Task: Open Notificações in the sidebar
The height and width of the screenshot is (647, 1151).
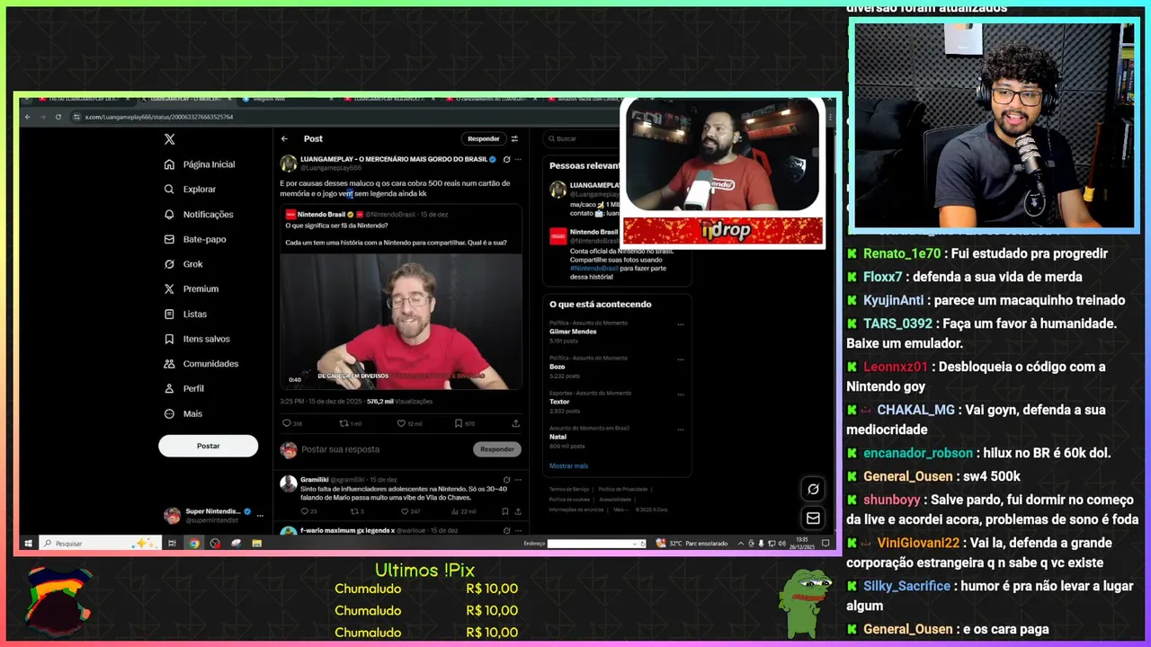Action: click(x=199, y=215)
